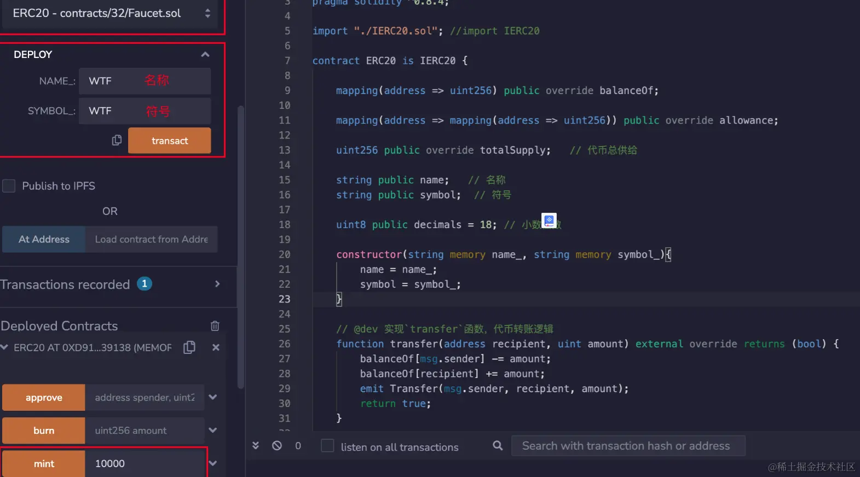This screenshot has width=860, height=477.
Task: Click the "name = name_;" statement
Action: tap(399, 270)
